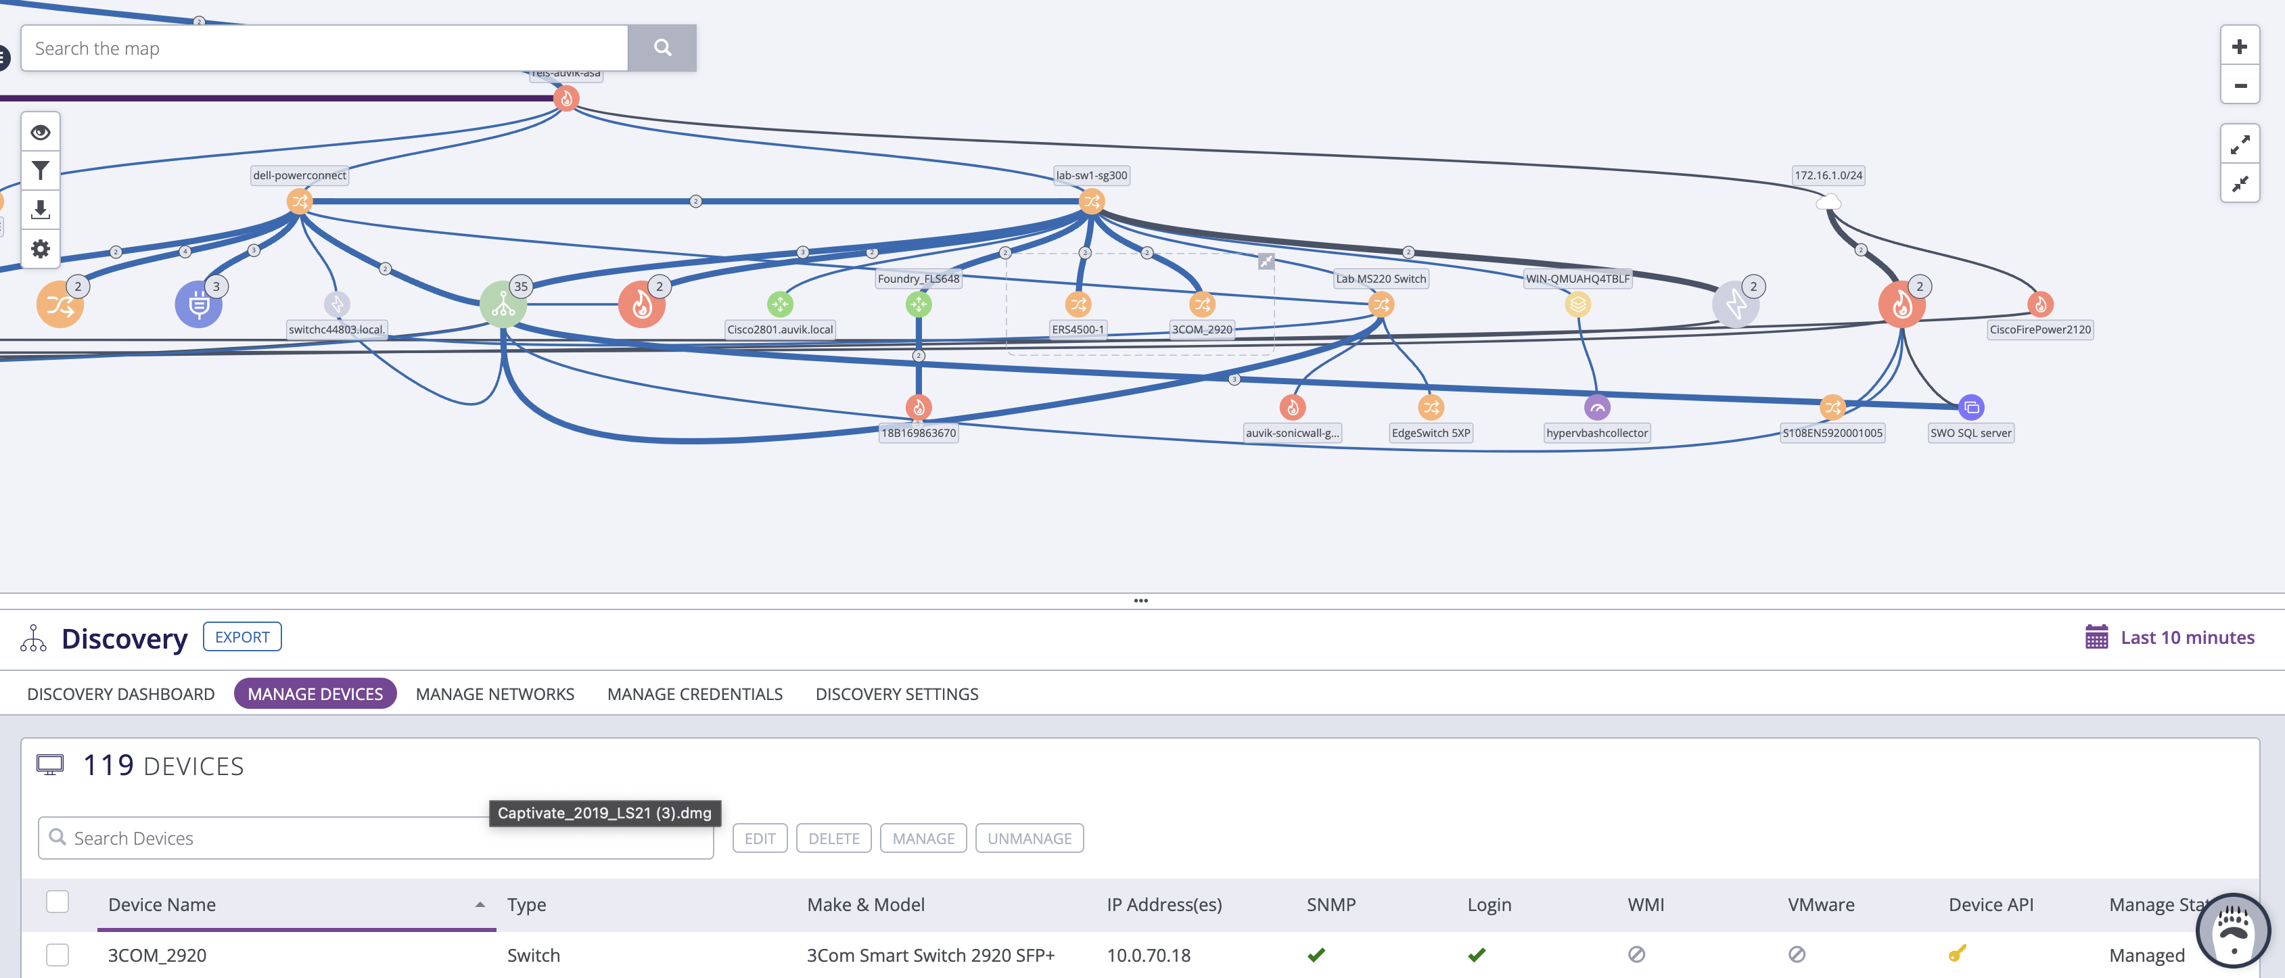Toggle map visibility eye icon
Image resolution: width=2285 pixels, height=978 pixels.
coord(40,132)
